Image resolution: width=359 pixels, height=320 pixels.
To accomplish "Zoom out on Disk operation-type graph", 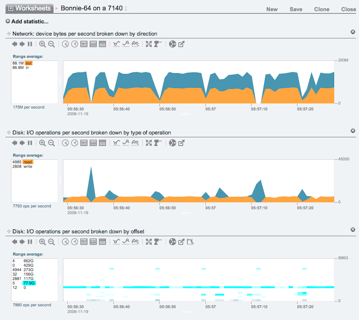I will 51,143.
